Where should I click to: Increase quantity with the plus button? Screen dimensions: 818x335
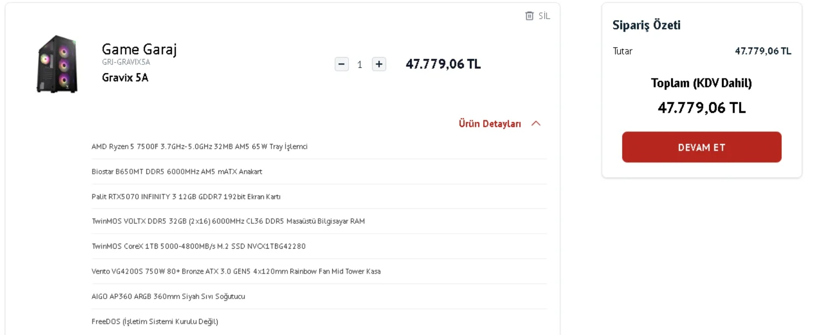pos(379,64)
